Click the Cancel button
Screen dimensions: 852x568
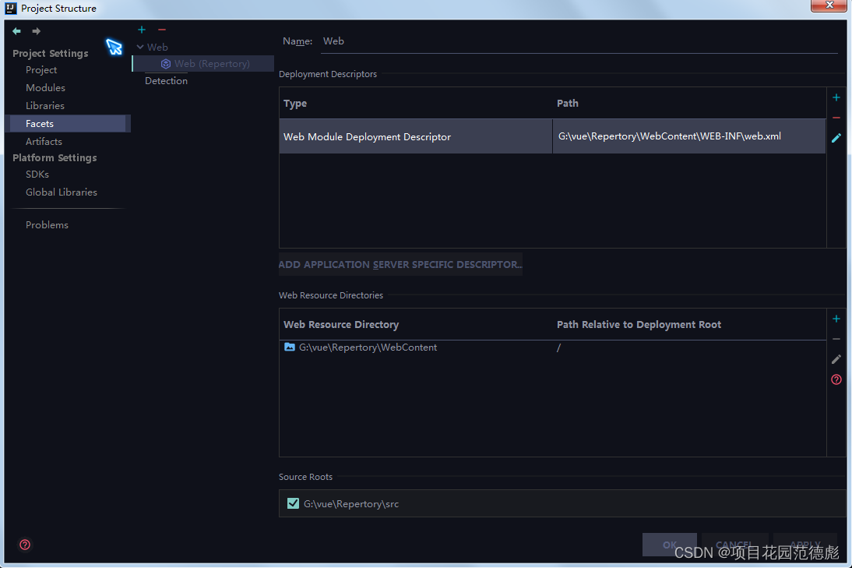734,545
